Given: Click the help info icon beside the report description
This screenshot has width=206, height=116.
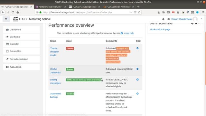Looking at the screenshot, I should coord(122,33).
